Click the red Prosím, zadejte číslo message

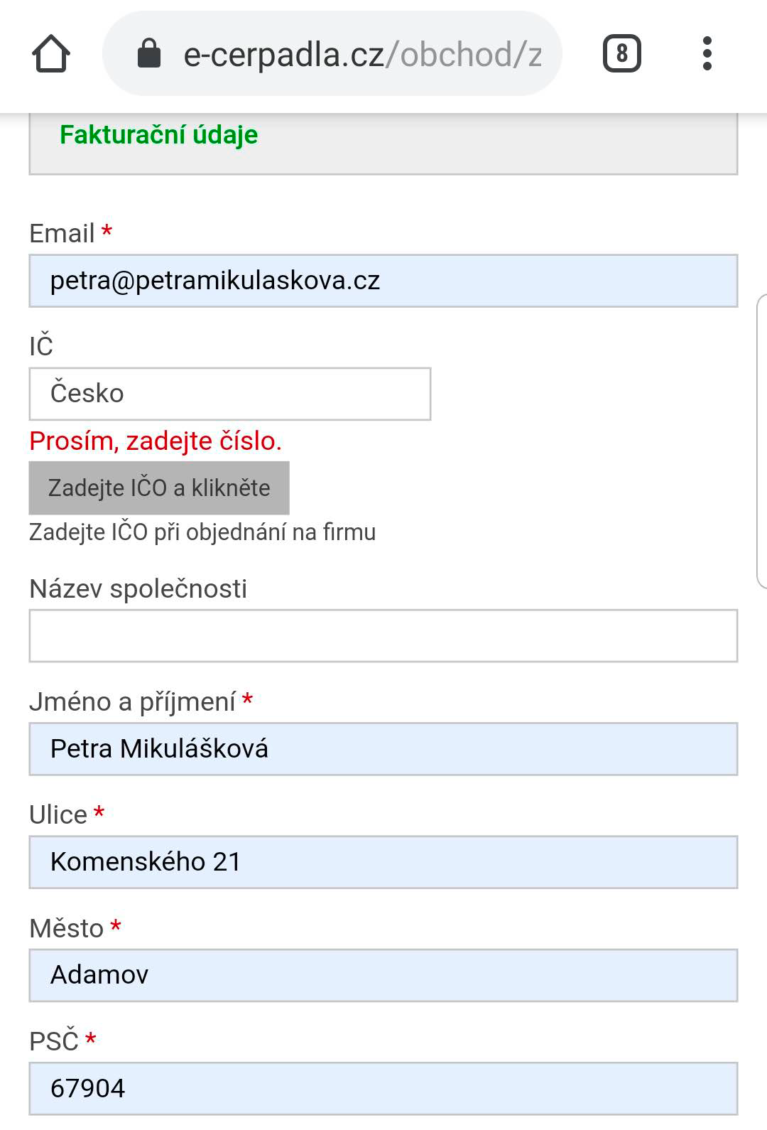[x=156, y=441]
